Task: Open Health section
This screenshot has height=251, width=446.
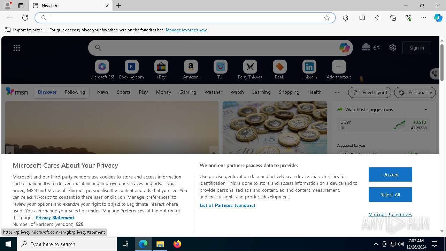Action: (314, 92)
